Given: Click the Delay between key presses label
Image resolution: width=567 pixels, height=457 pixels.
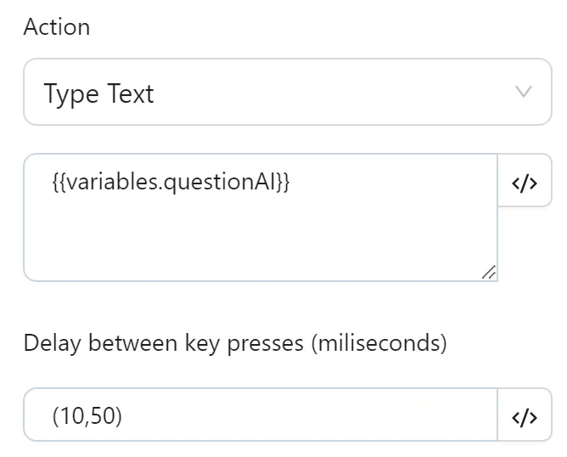Looking at the screenshot, I should click(x=235, y=343).
